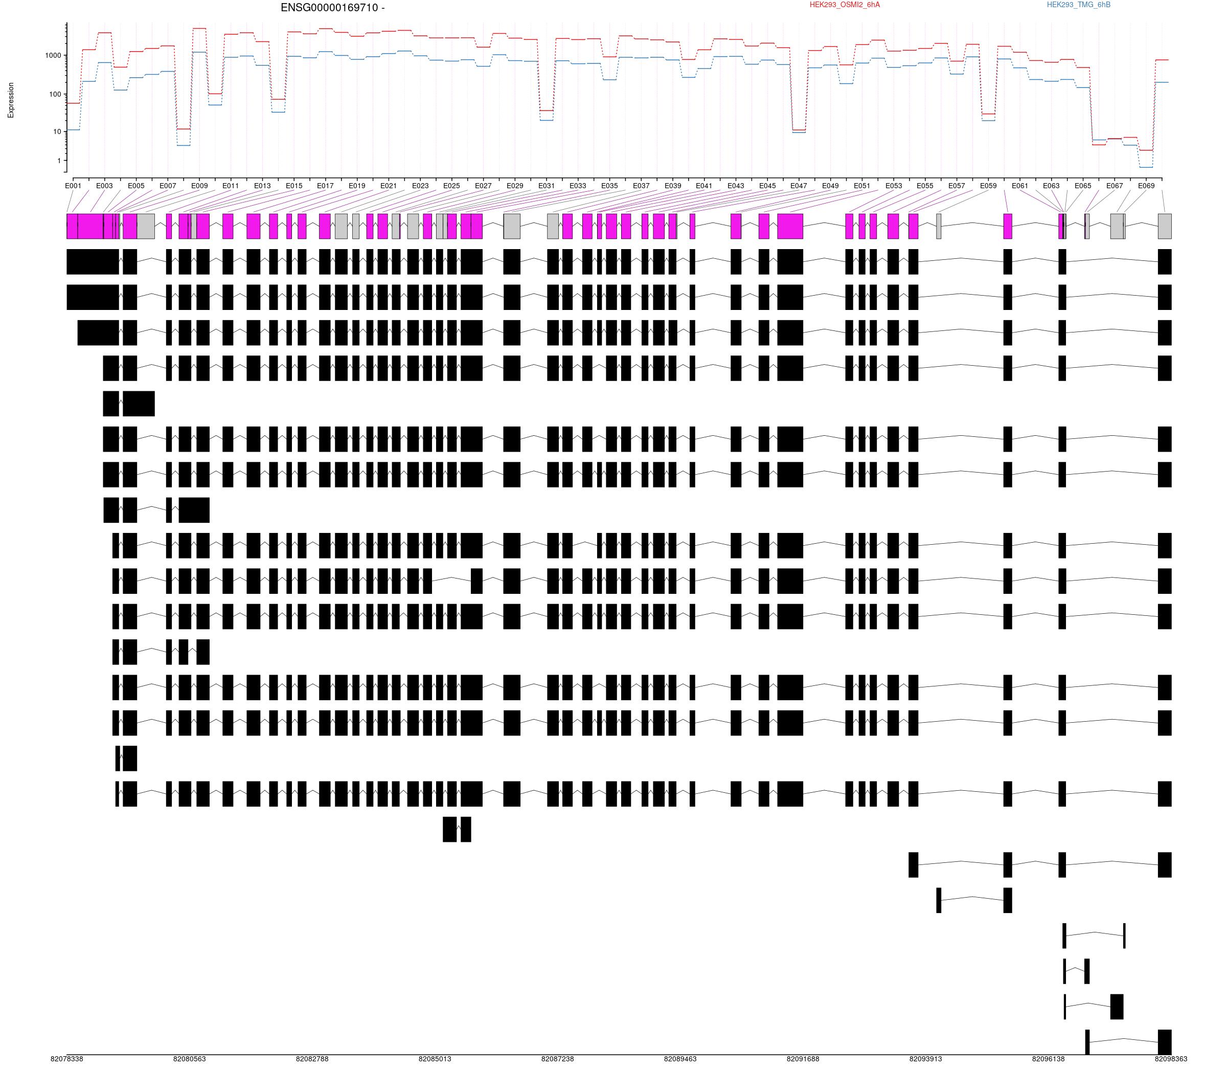Click exon label E013
This screenshot has height=1069, width=1227.
pyautogui.click(x=262, y=186)
